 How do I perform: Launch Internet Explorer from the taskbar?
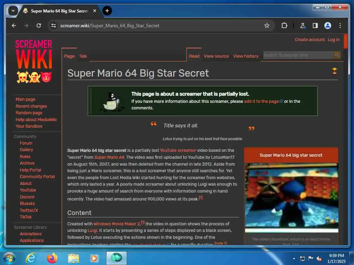tap(30, 258)
